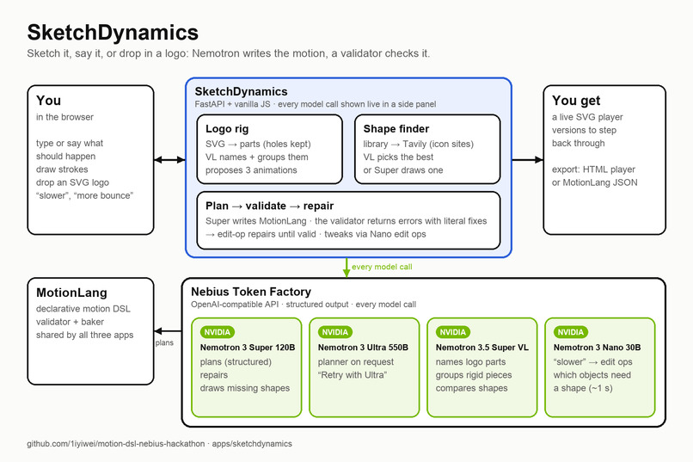Click the line 'drop an SVG logo'
Screen dimensions: 693x462
click(x=72, y=182)
